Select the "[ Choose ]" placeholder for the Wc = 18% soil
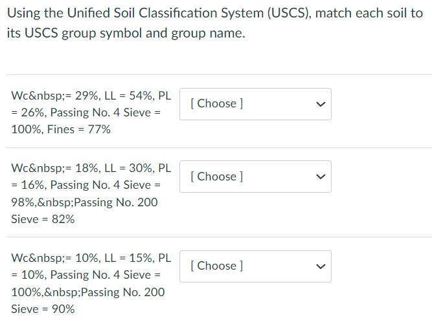 [218, 177]
